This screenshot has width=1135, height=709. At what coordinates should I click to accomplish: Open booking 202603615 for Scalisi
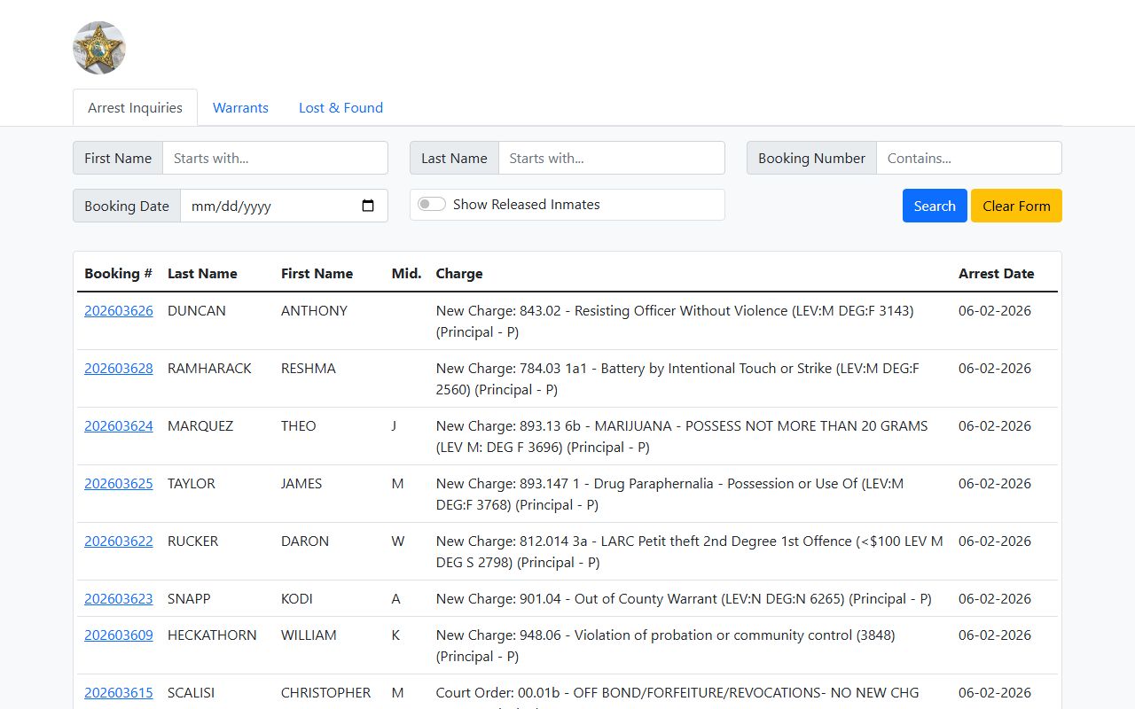click(119, 692)
